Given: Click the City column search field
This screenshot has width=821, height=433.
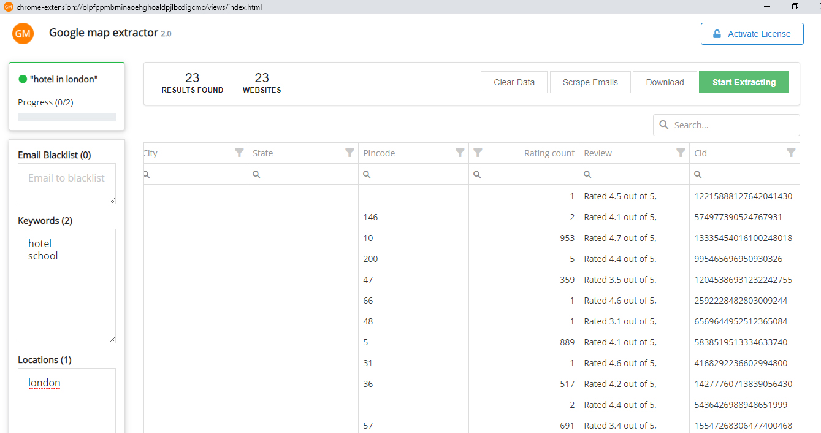Looking at the screenshot, I should tap(196, 174).
